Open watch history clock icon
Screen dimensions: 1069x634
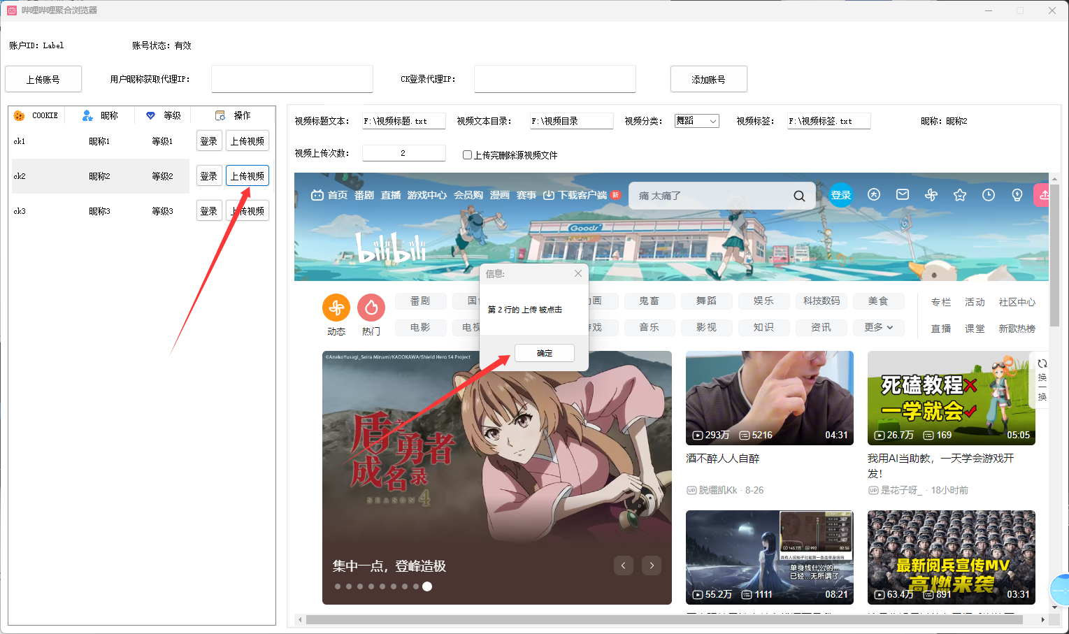[989, 195]
